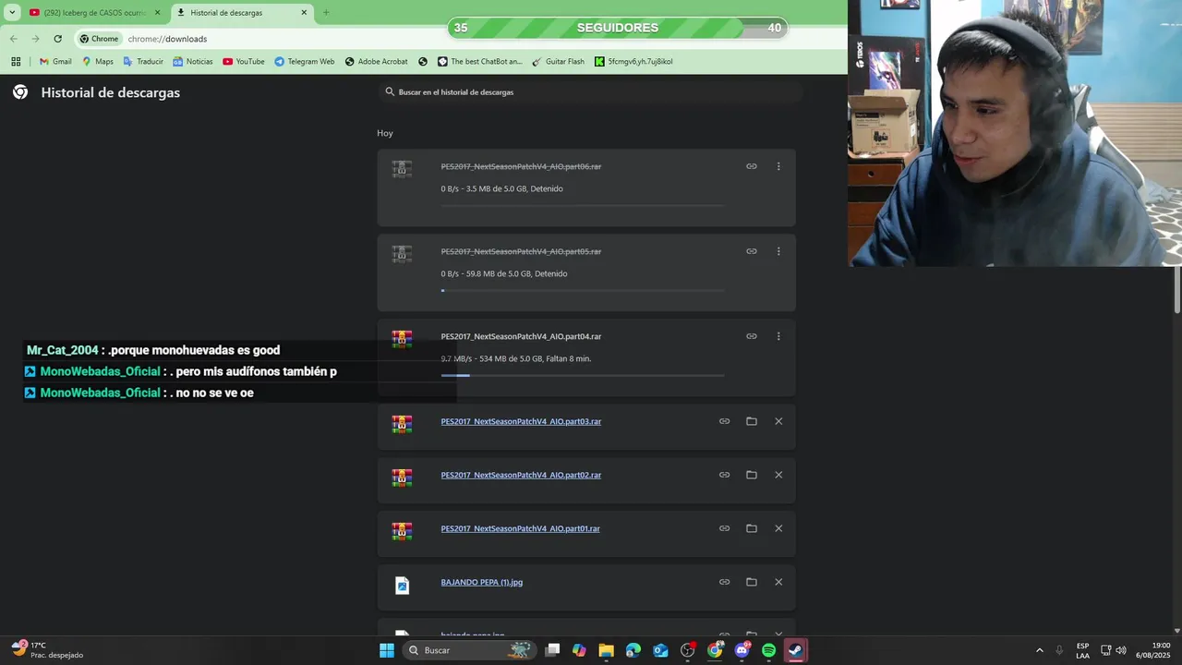Screen dimensions: 1182x665
Task: Show BAJANDO PEPA (1).jpg in folder
Action: [x=752, y=582]
